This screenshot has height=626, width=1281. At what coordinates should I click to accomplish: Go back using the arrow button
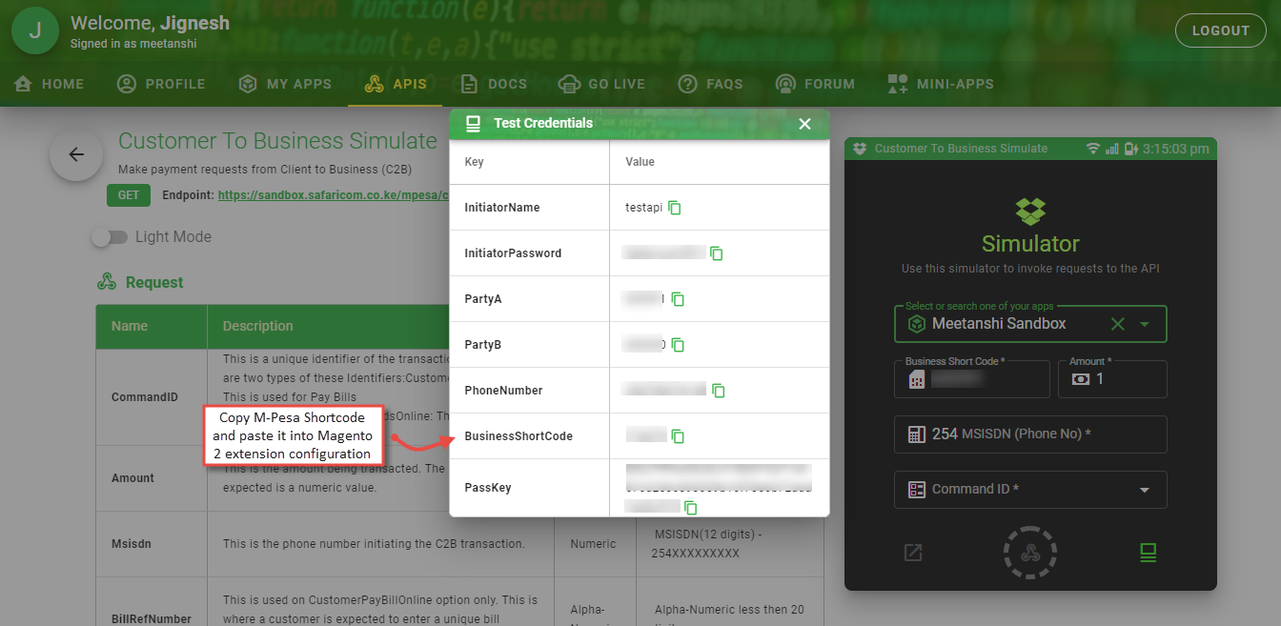click(x=76, y=154)
